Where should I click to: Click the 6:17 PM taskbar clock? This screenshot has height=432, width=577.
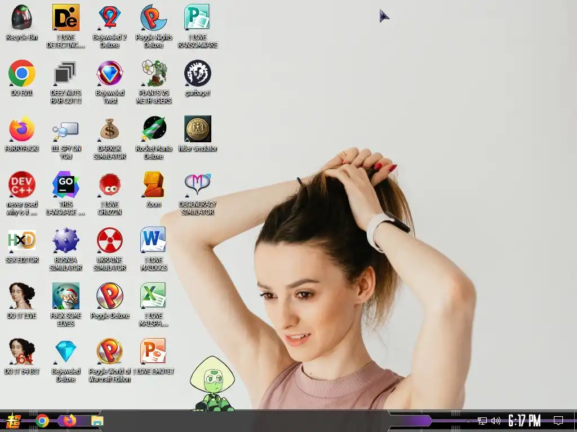click(525, 421)
